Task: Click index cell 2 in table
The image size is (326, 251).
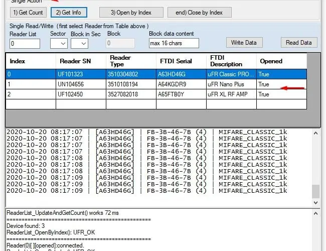Action: [x=31, y=94]
